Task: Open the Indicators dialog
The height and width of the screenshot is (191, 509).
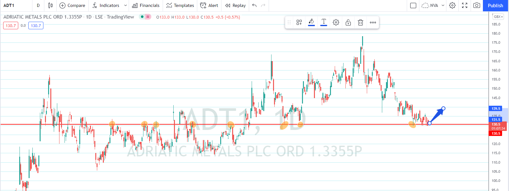Action: click(106, 5)
